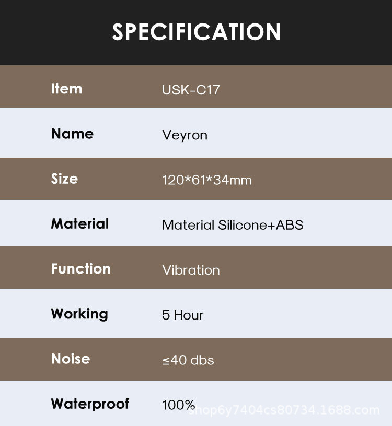Image resolution: width=392 pixels, height=426 pixels.
Task: Click the 'Size' row label
Action: tap(64, 179)
